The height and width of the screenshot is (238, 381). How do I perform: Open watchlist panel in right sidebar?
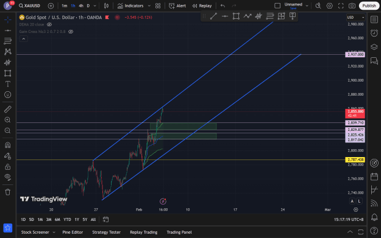pyautogui.click(x=374, y=19)
